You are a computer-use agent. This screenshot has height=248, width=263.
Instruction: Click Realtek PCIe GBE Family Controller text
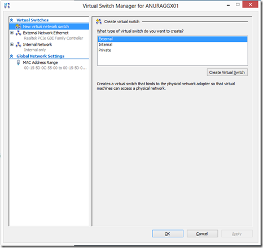[54, 38]
